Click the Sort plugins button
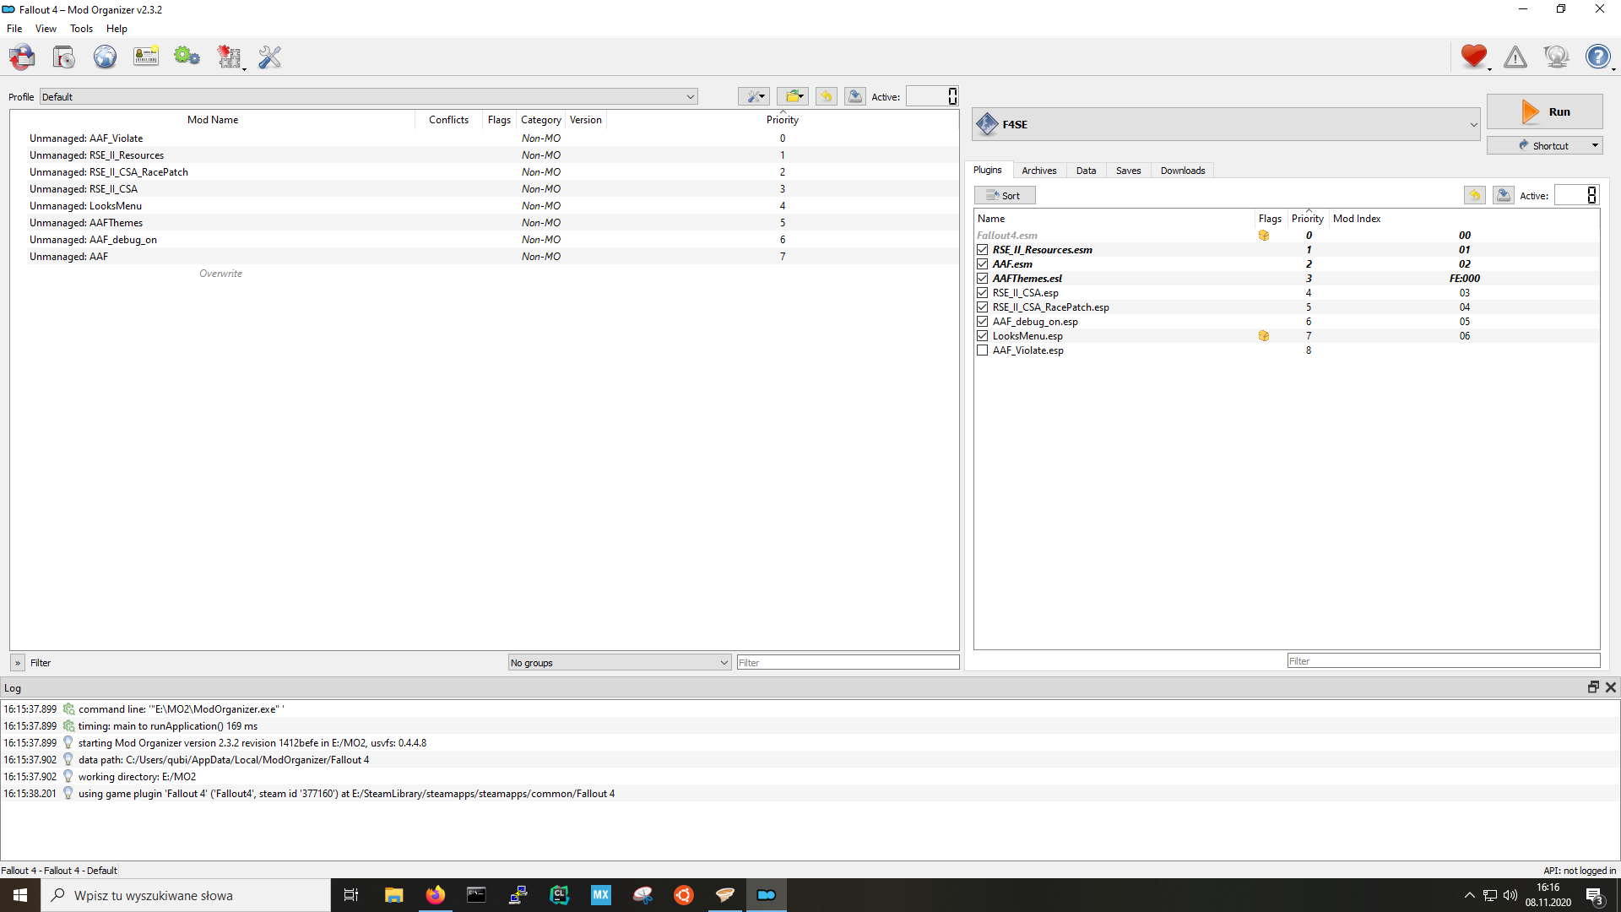Viewport: 1621px width, 912px height. pyautogui.click(x=1005, y=195)
